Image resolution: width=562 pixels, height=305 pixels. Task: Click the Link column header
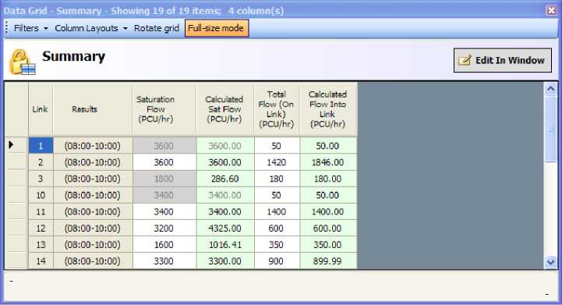coord(41,109)
